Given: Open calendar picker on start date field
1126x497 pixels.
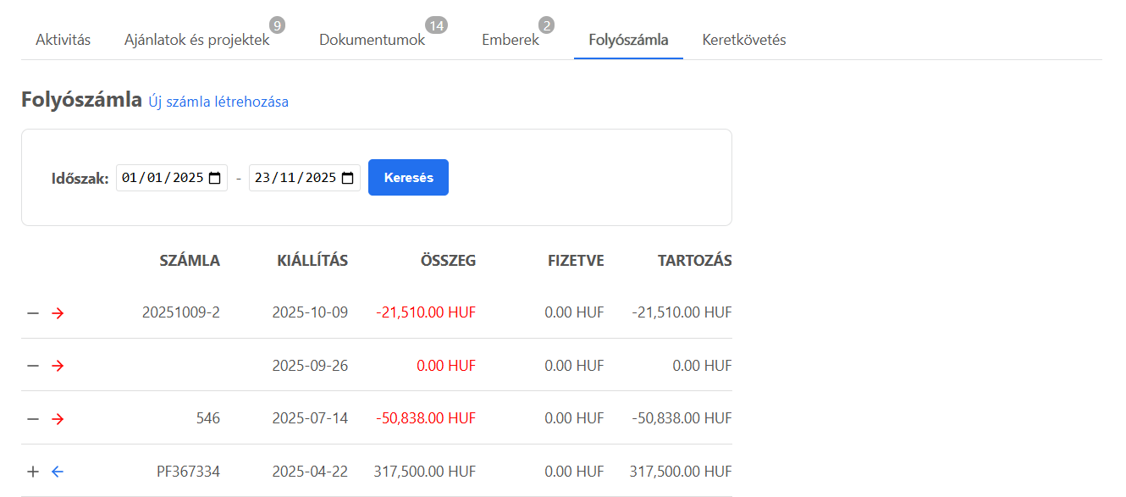Looking at the screenshot, I should [215, 178].
